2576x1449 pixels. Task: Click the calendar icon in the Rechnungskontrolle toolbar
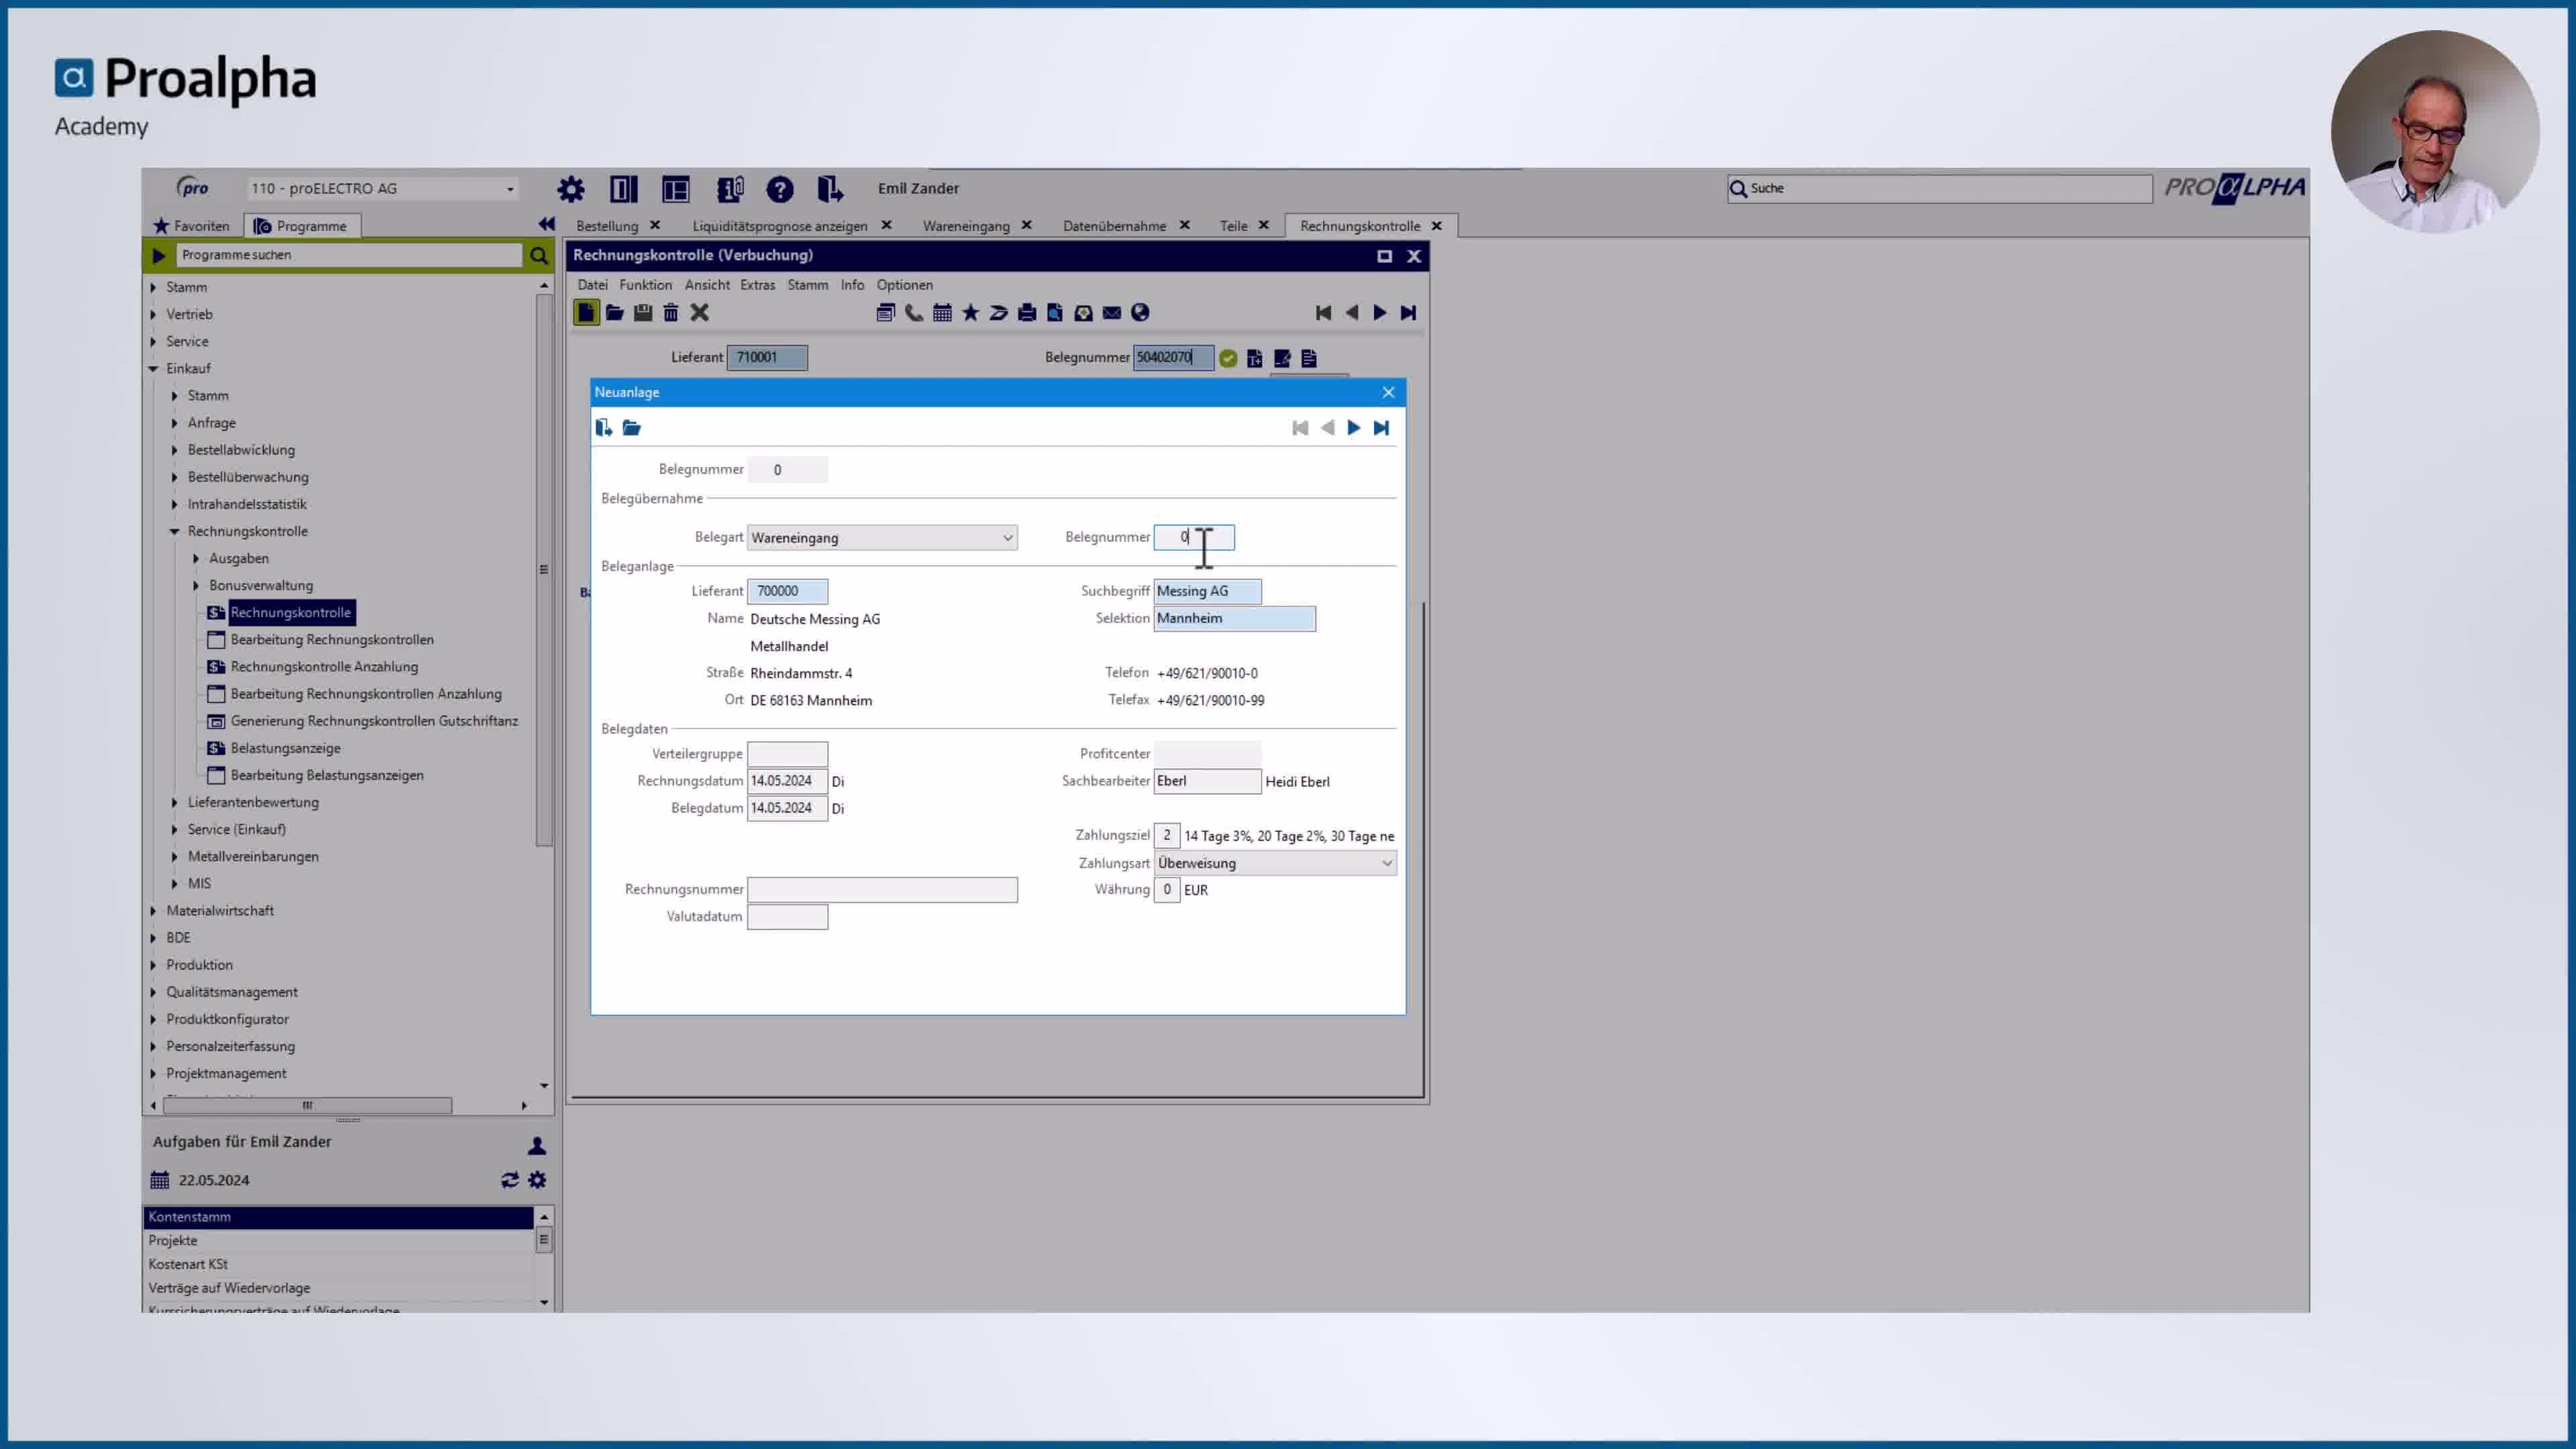942,313
